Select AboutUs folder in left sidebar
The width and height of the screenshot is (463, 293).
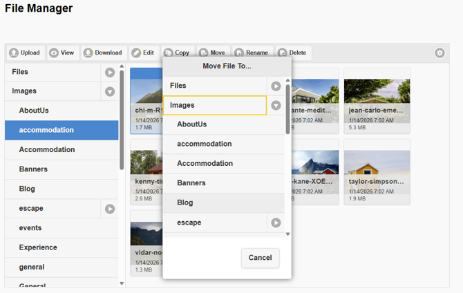point(62,111)
